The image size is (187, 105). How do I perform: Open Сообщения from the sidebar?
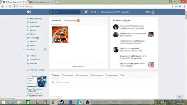pyautogui.click(x=35, y=26)
